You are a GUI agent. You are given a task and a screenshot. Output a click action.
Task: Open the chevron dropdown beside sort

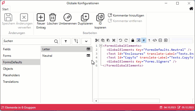pos(86,41)
